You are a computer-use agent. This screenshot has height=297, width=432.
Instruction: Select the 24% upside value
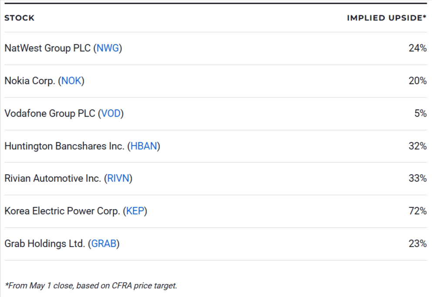pos(418,48)
